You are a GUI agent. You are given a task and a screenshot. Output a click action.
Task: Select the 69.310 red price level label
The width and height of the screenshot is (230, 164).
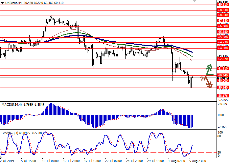pos(223,5)
